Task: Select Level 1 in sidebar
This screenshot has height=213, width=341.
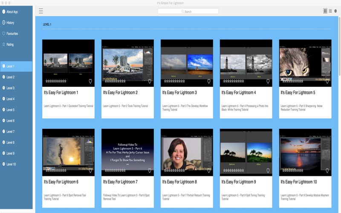Action: tap(16, 66)
